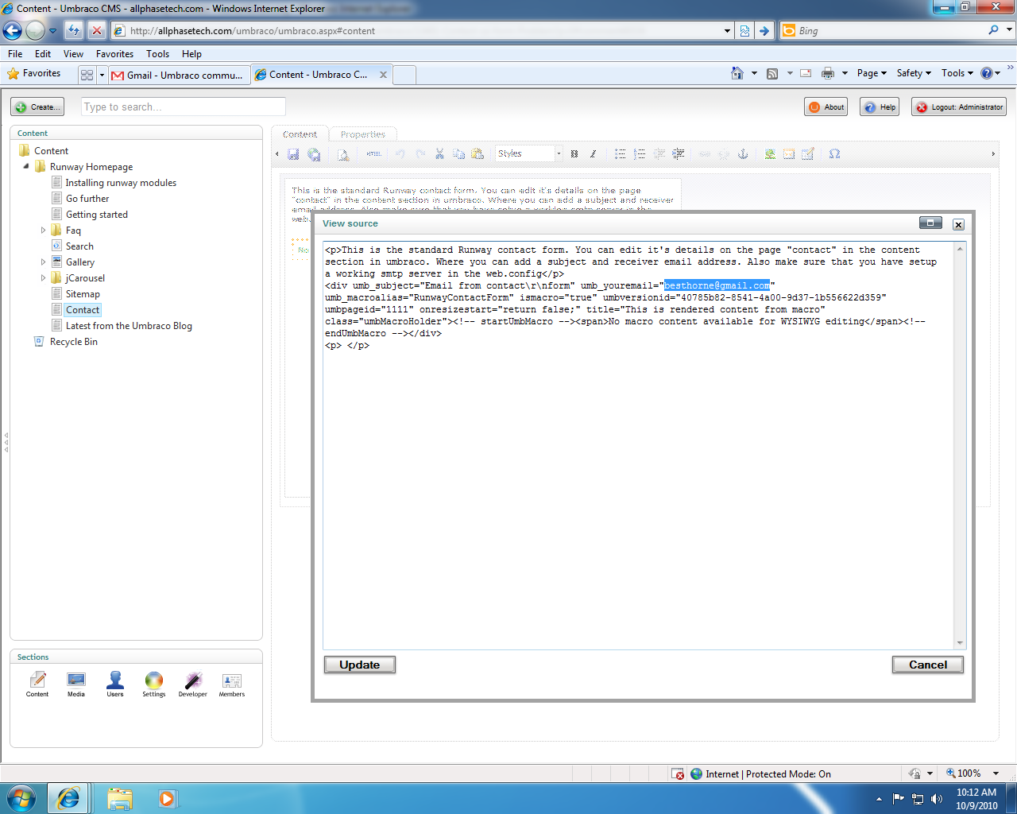Open the Favorites menu in menu bar

pyautogui.click(x=115, y=54)
